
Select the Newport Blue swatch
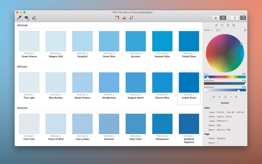162,41
